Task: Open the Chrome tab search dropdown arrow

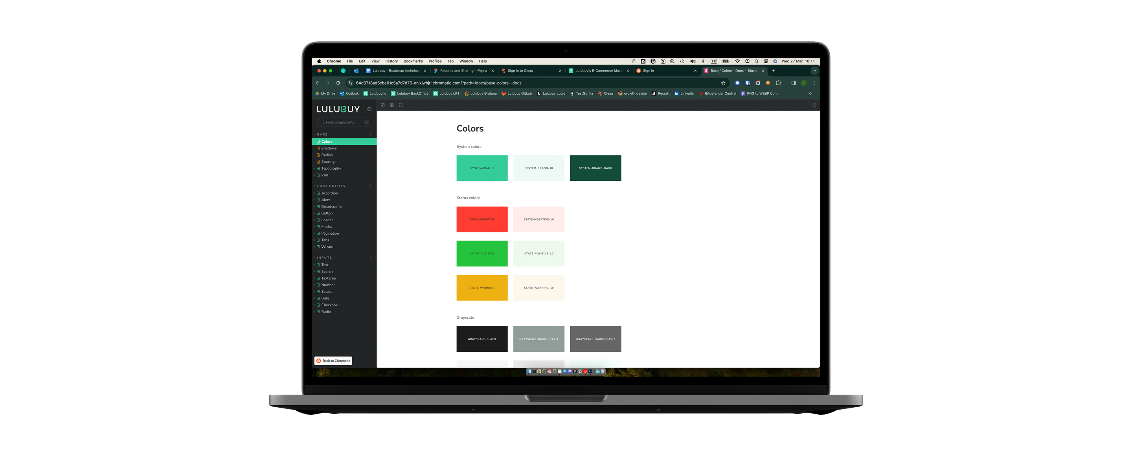Action: (x=814, y=71)
